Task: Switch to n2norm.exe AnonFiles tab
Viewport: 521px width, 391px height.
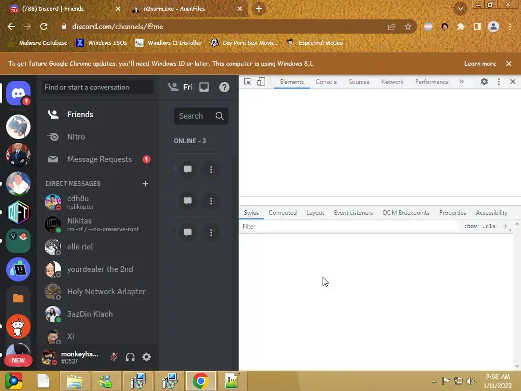Action: click(x=186, y=9)
